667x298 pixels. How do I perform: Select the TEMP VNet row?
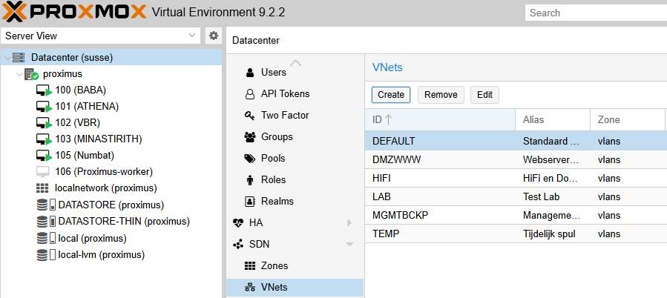pos(516,234)
